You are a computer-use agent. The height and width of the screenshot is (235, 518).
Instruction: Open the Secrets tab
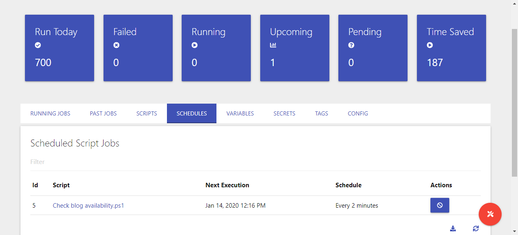pos(284,113)
